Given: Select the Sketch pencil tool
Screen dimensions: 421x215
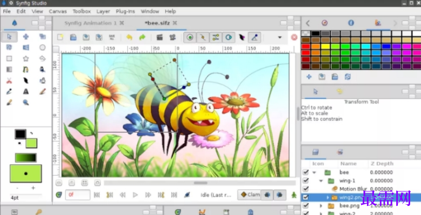Looking at the screenshot, I should tap(43, 91).
